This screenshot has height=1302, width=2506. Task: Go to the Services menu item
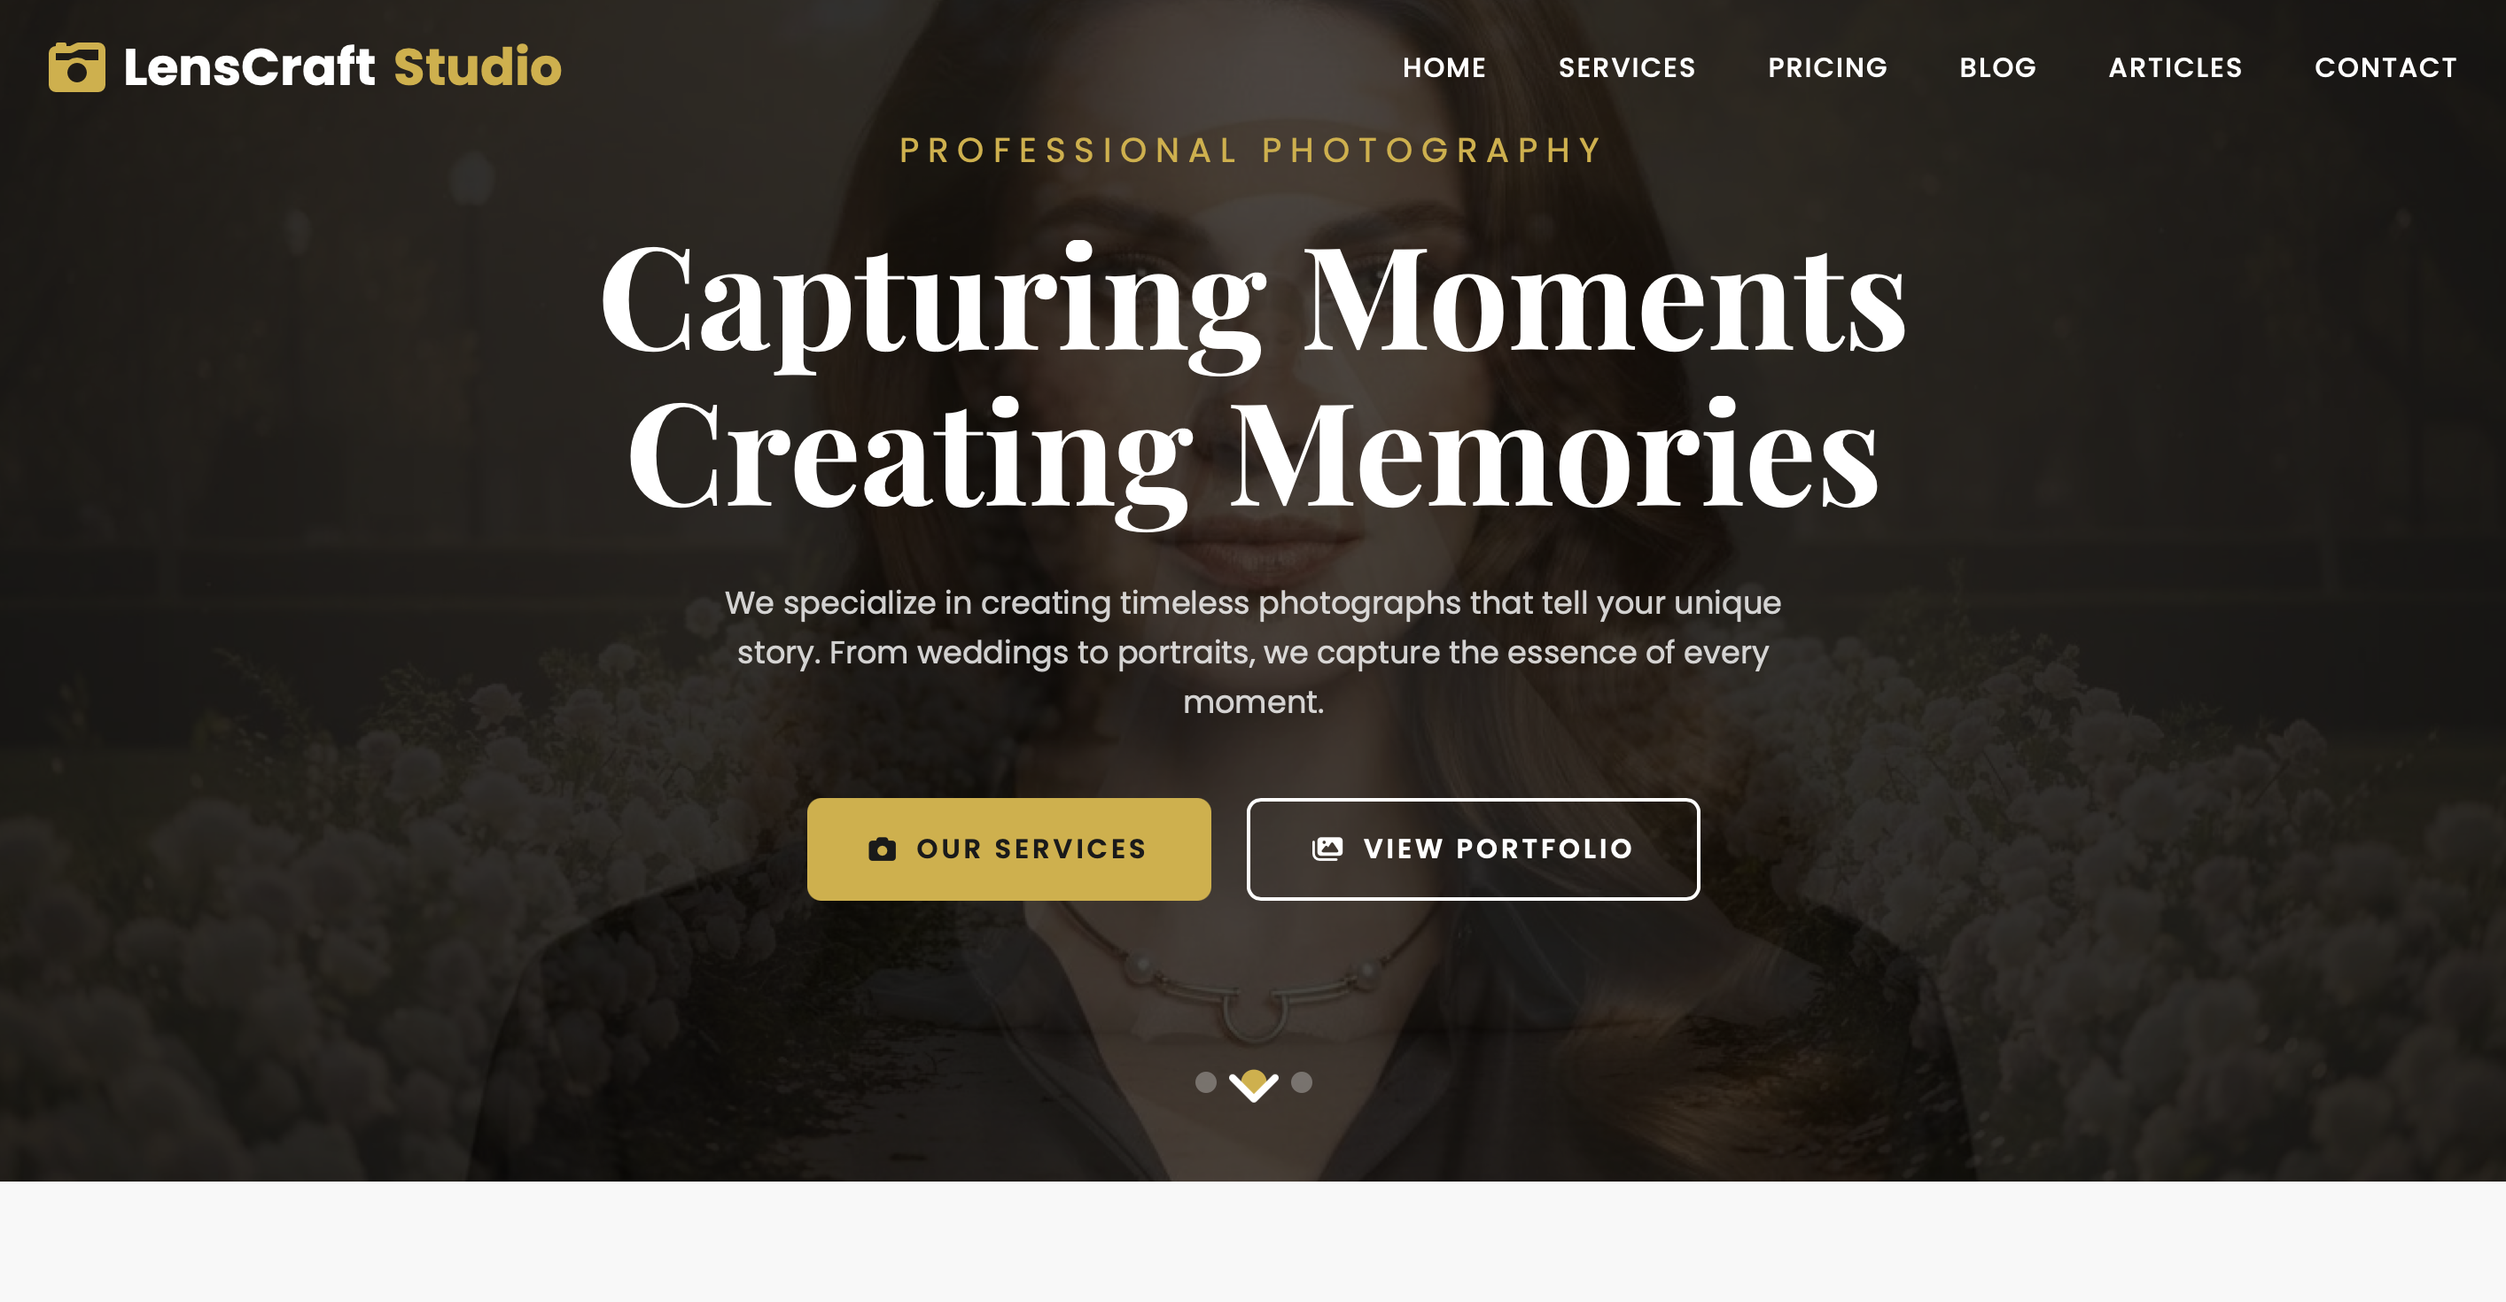tap(1627, 67)
